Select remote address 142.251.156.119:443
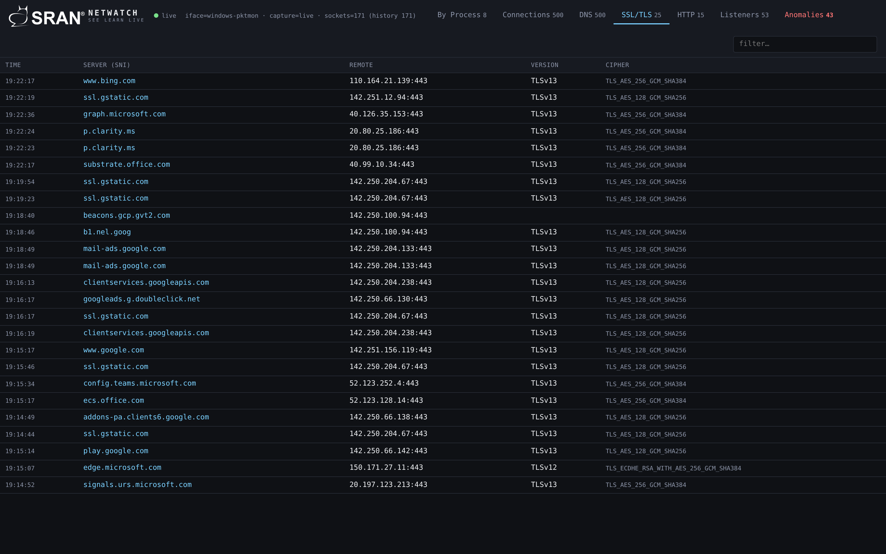Image resolution: width=886 pixels, height=554 pixels. [x=390, y=350]
